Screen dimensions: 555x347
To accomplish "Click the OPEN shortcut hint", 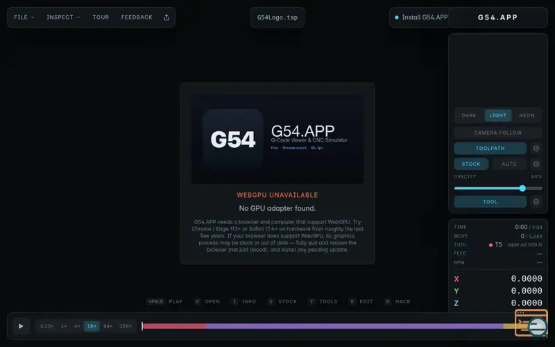I will [x=207, y=302].
